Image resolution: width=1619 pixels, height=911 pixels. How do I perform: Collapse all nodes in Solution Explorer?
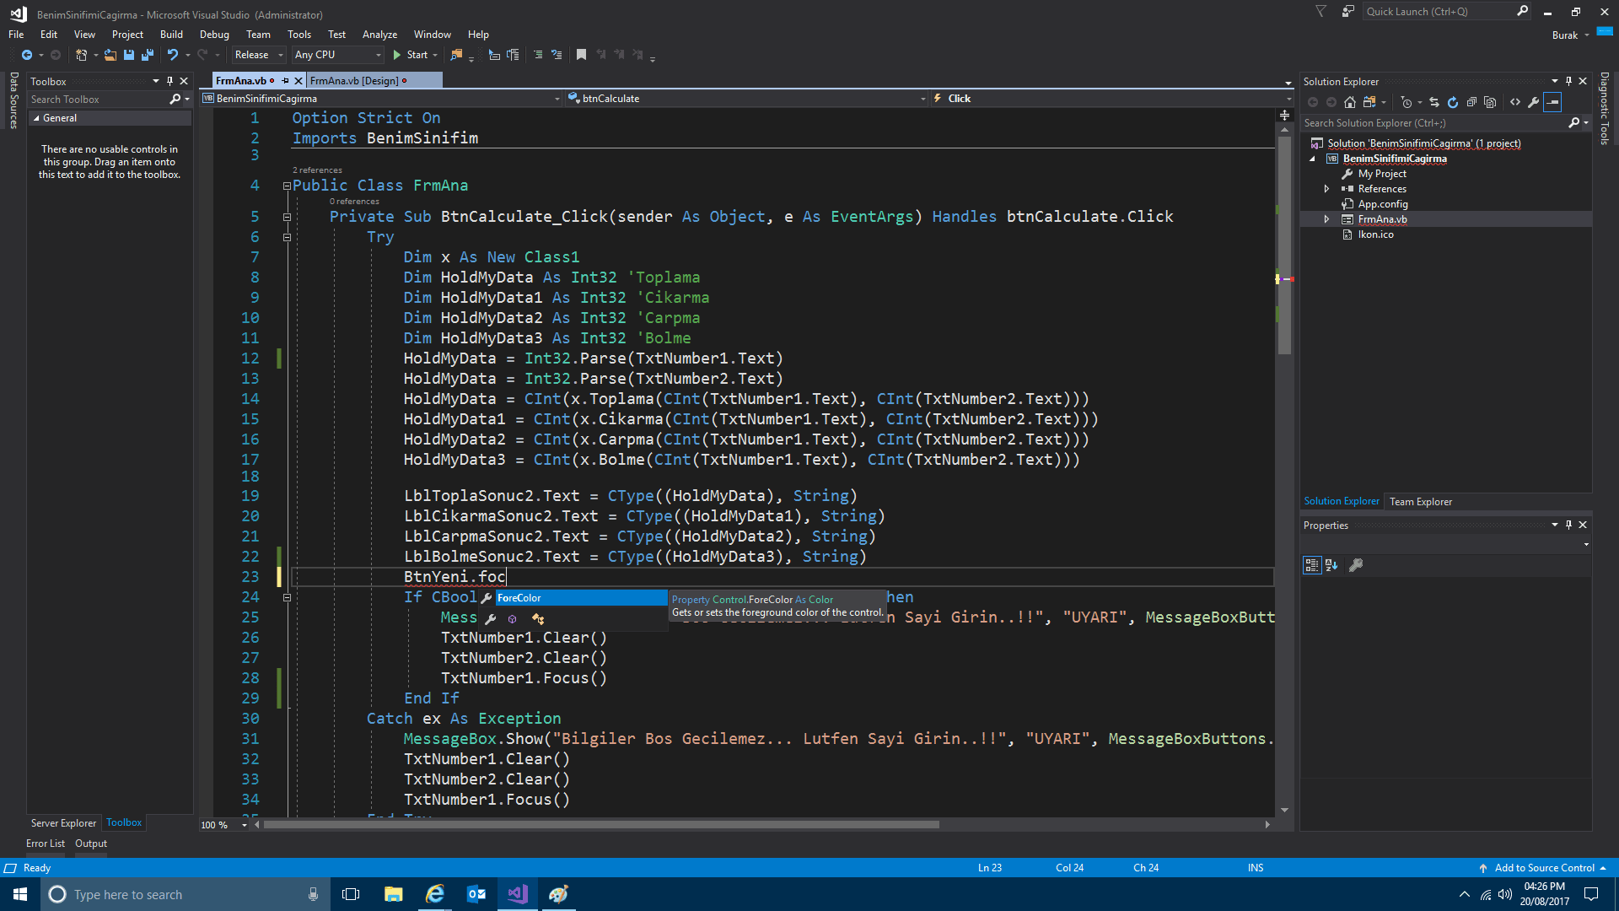tap(1472, 102)
